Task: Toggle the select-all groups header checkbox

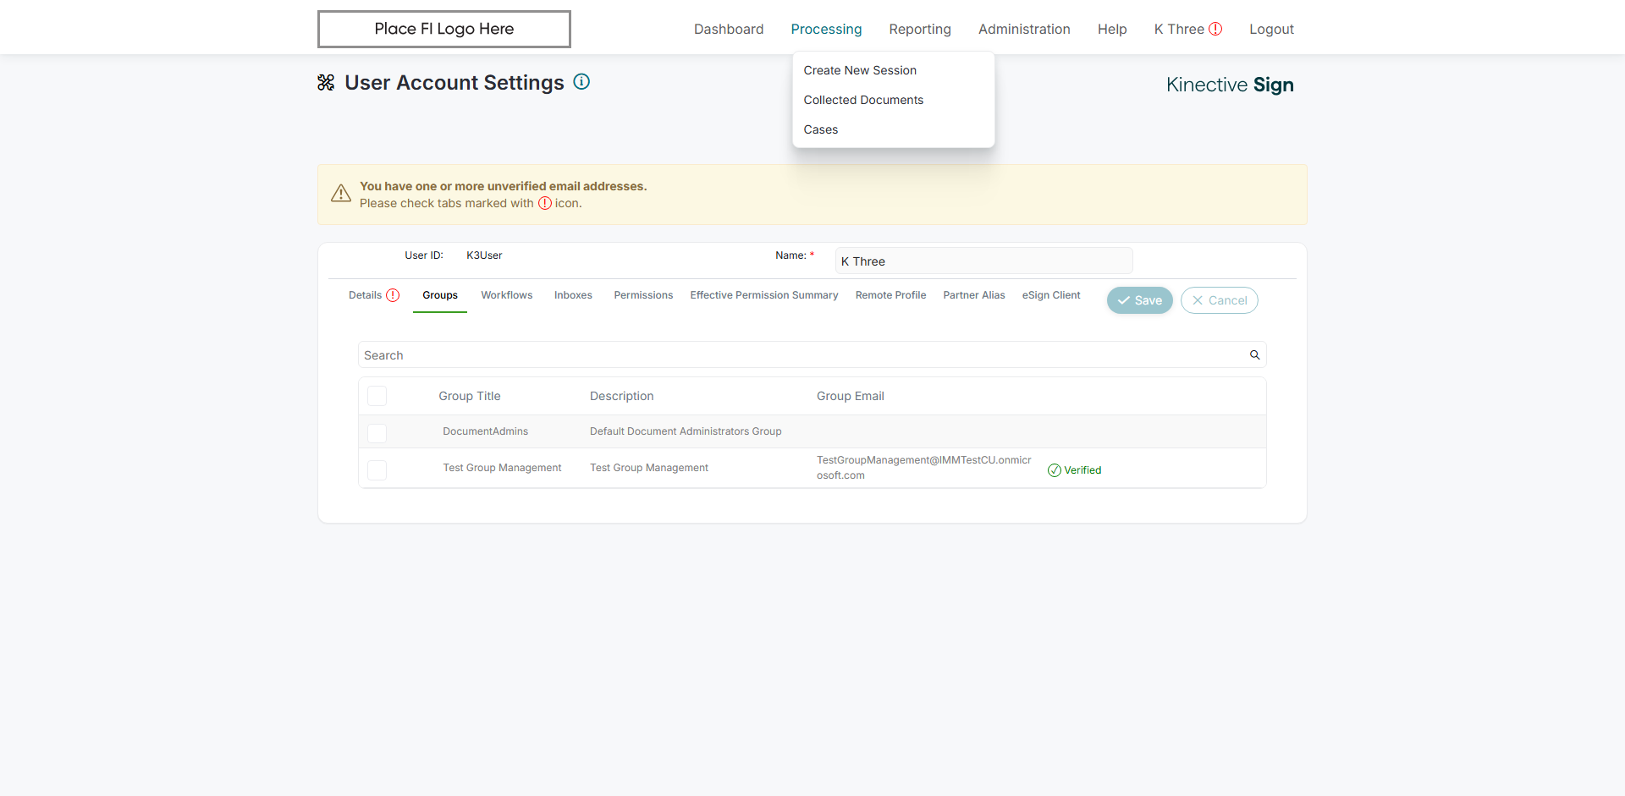Action: pos(377,396)
